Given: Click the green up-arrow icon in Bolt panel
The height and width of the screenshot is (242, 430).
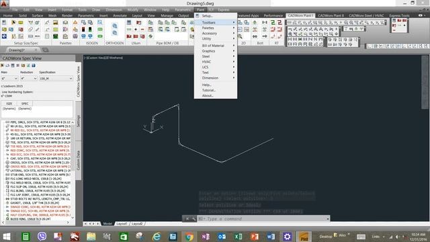Looking at the screenshot, I should (x=255, y=22).
